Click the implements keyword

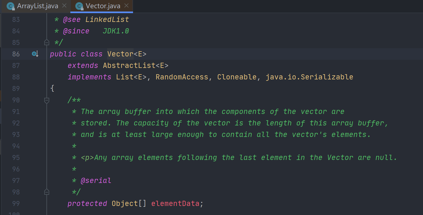(90, 77)
